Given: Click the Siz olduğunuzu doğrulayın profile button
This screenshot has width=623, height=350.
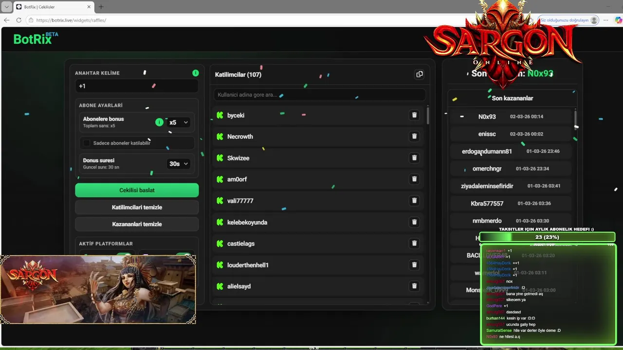Looking at the screenshot, I should click(569, 20).
